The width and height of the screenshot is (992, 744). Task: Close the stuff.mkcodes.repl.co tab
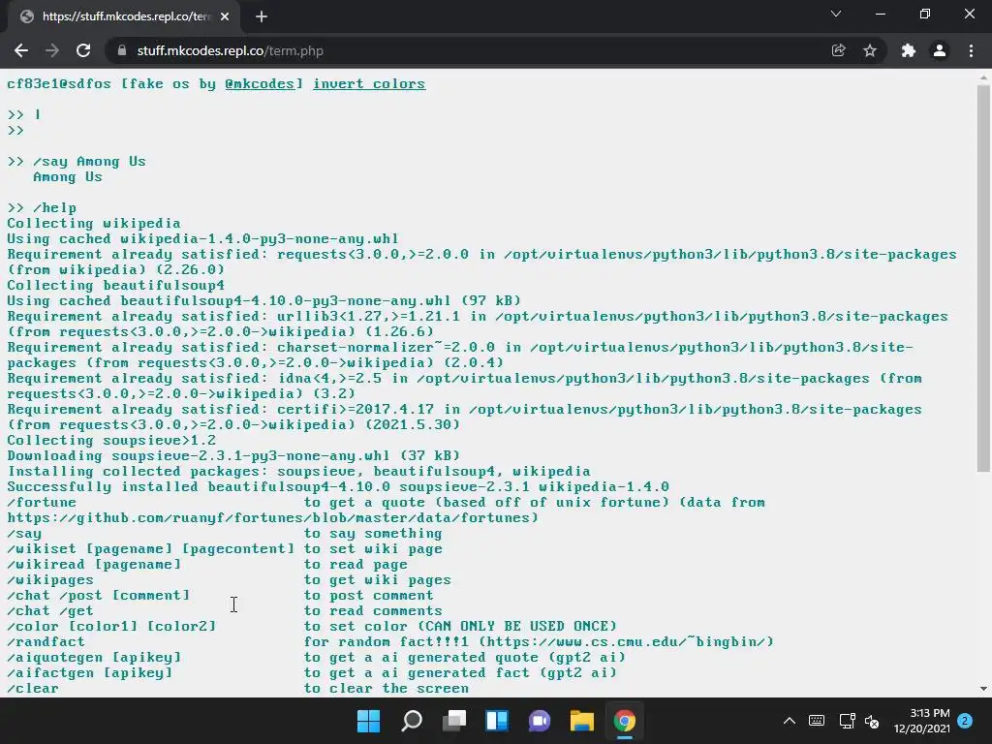point(225,17)
